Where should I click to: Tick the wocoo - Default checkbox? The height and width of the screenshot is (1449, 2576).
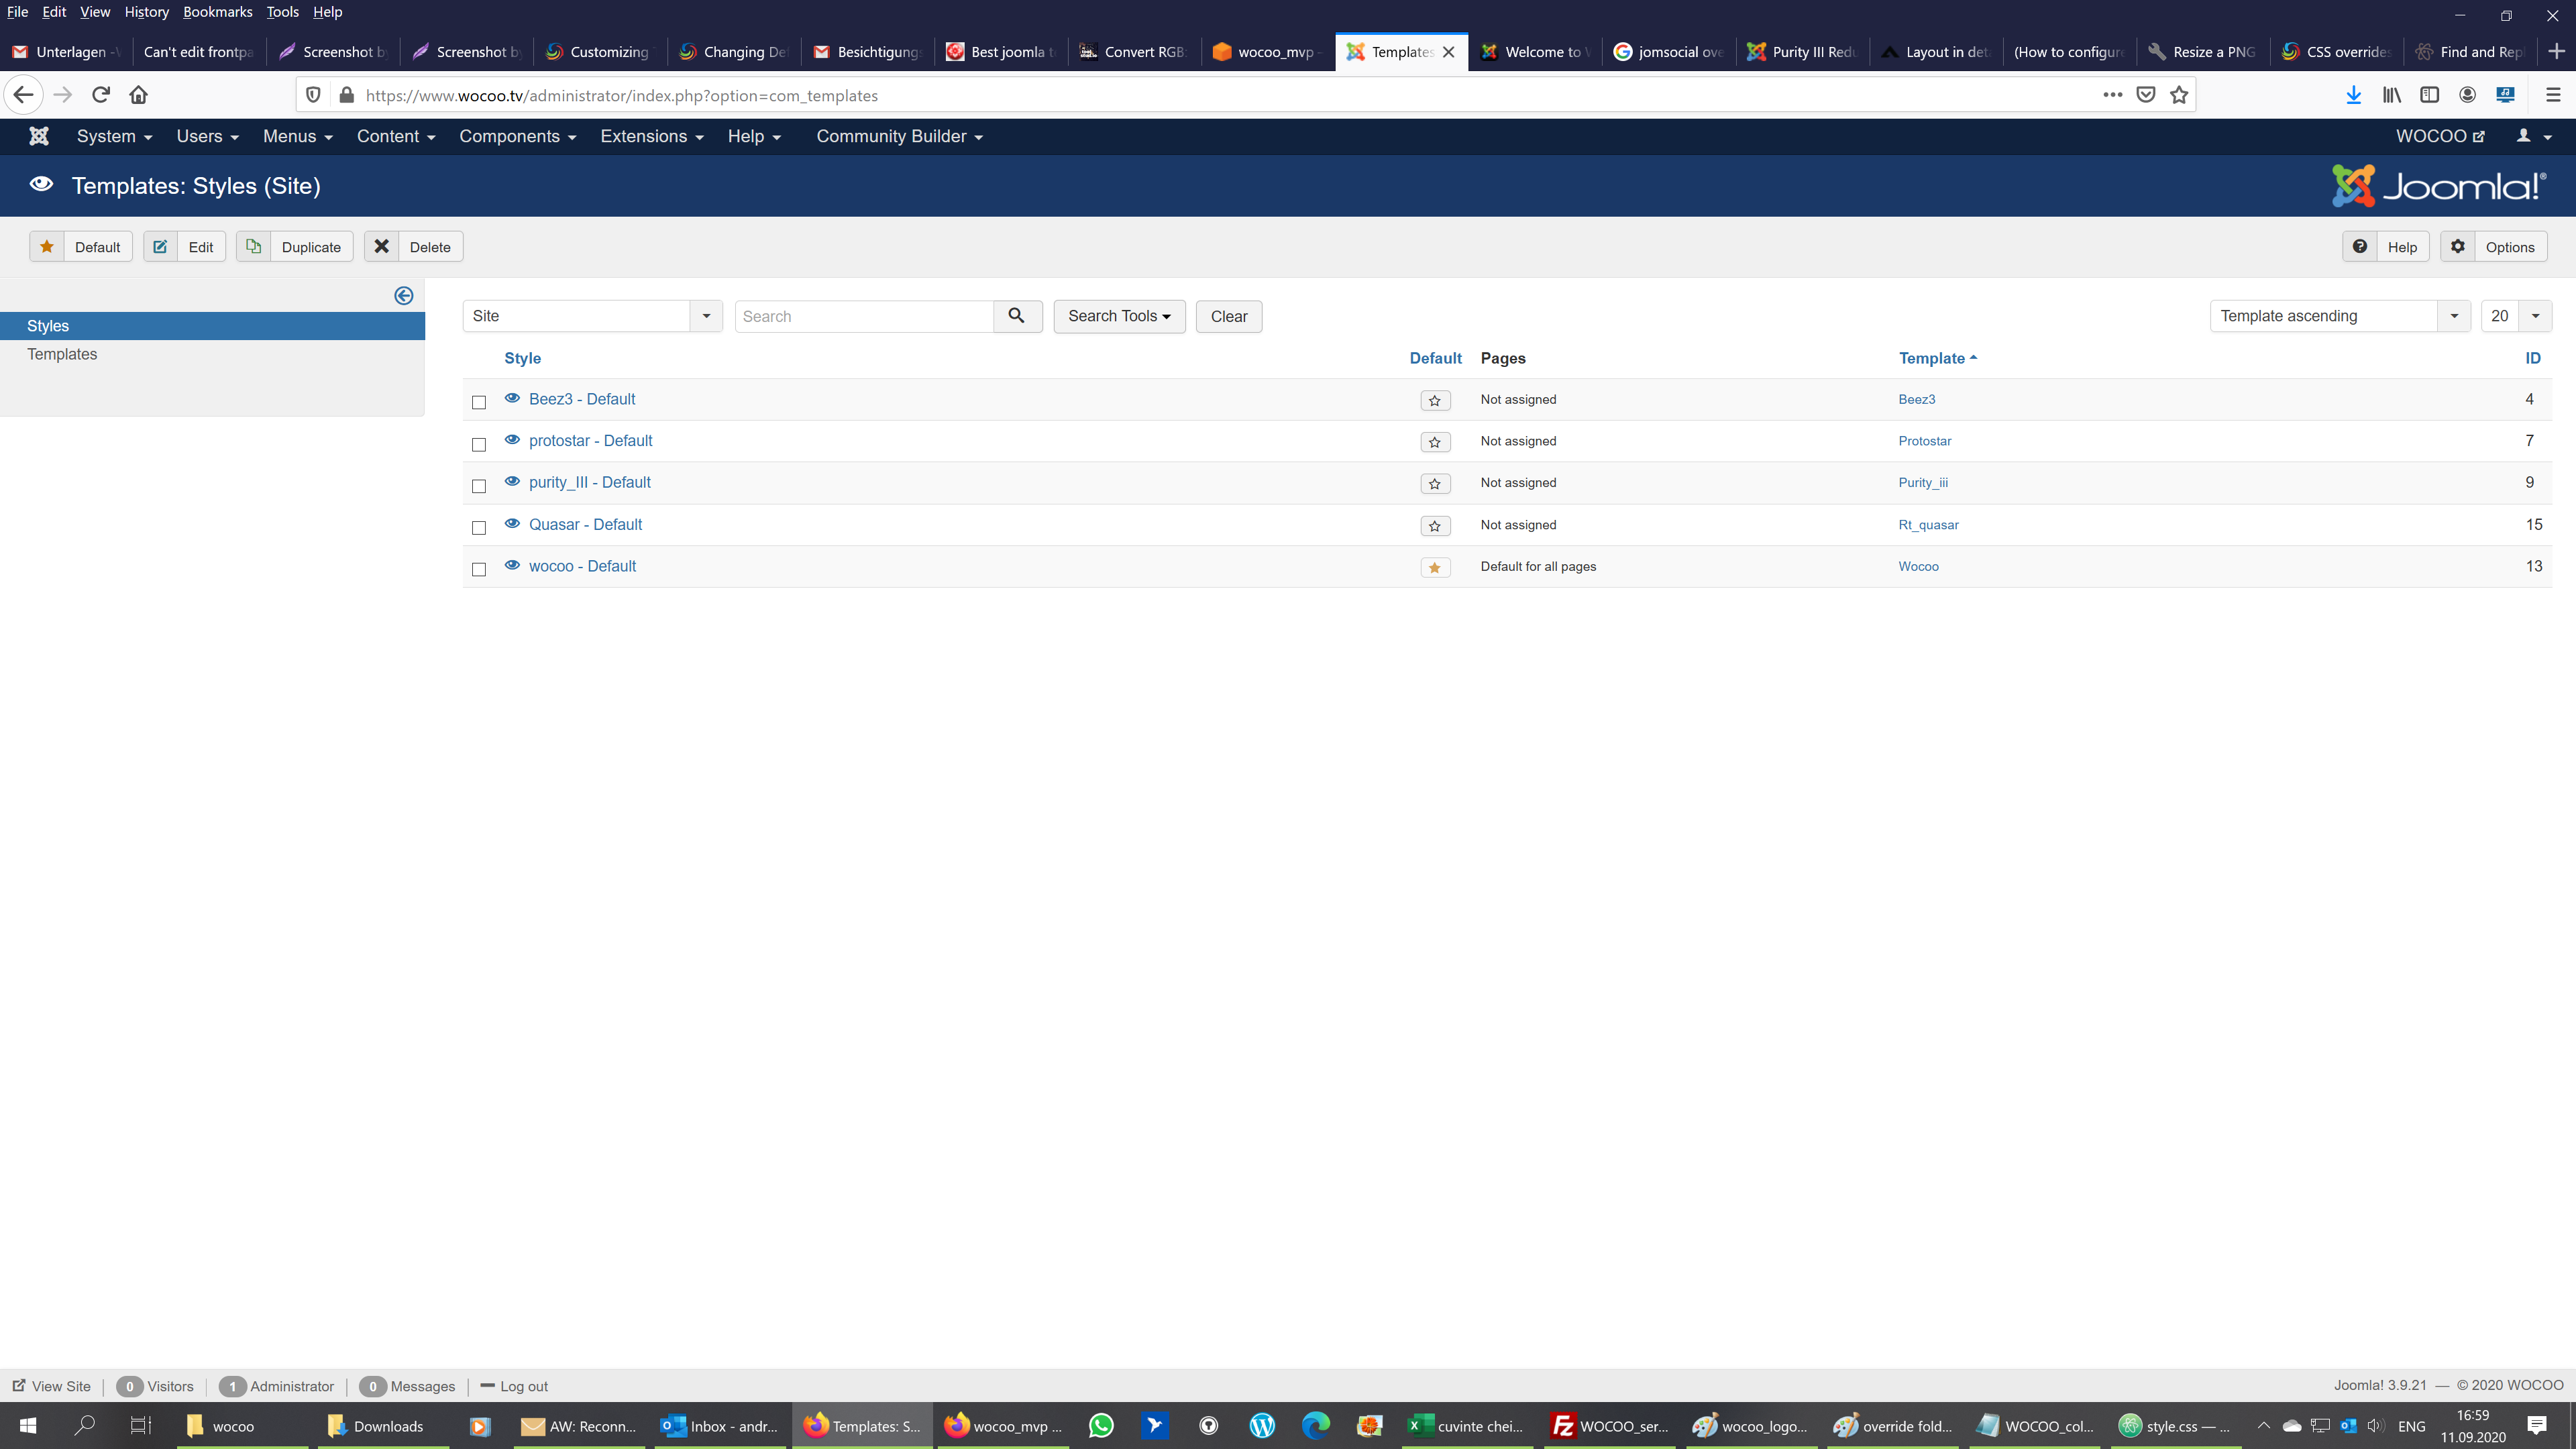(x=479, y=569)
